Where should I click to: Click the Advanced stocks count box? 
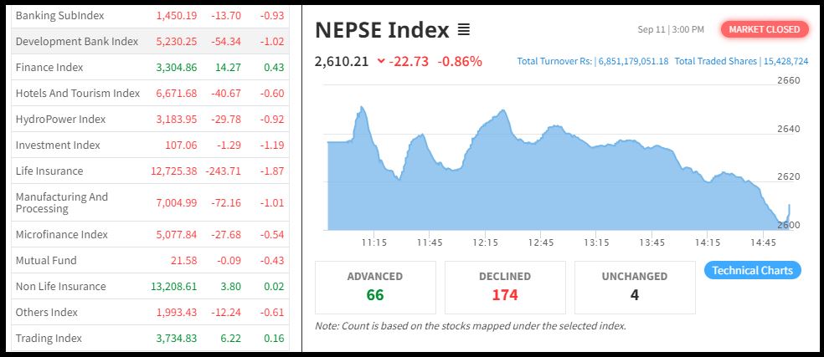pos(375,286)
